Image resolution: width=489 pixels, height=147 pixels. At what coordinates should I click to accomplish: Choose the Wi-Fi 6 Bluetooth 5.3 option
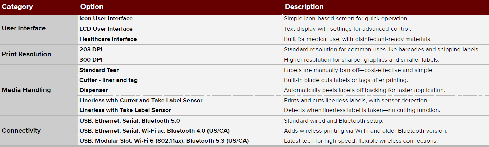pyautogui.click(x=164, y=141)
